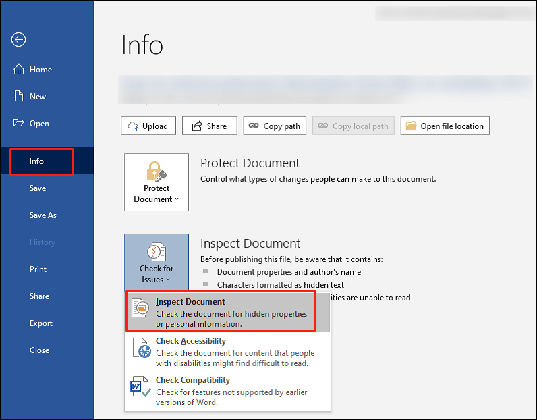
Task: Click the padlock and key Protect Document icon
Action: click(x=157, y=171)
